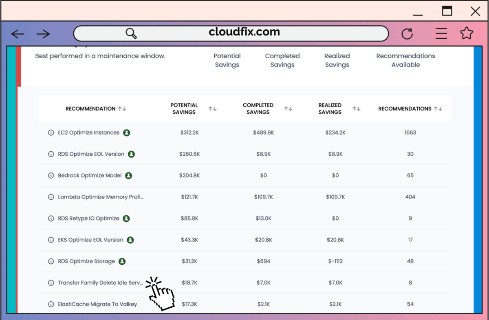Click green user badge on RDS Optimize Storage
This screenshot has width=489, height=320.
[x=122, y=261]
